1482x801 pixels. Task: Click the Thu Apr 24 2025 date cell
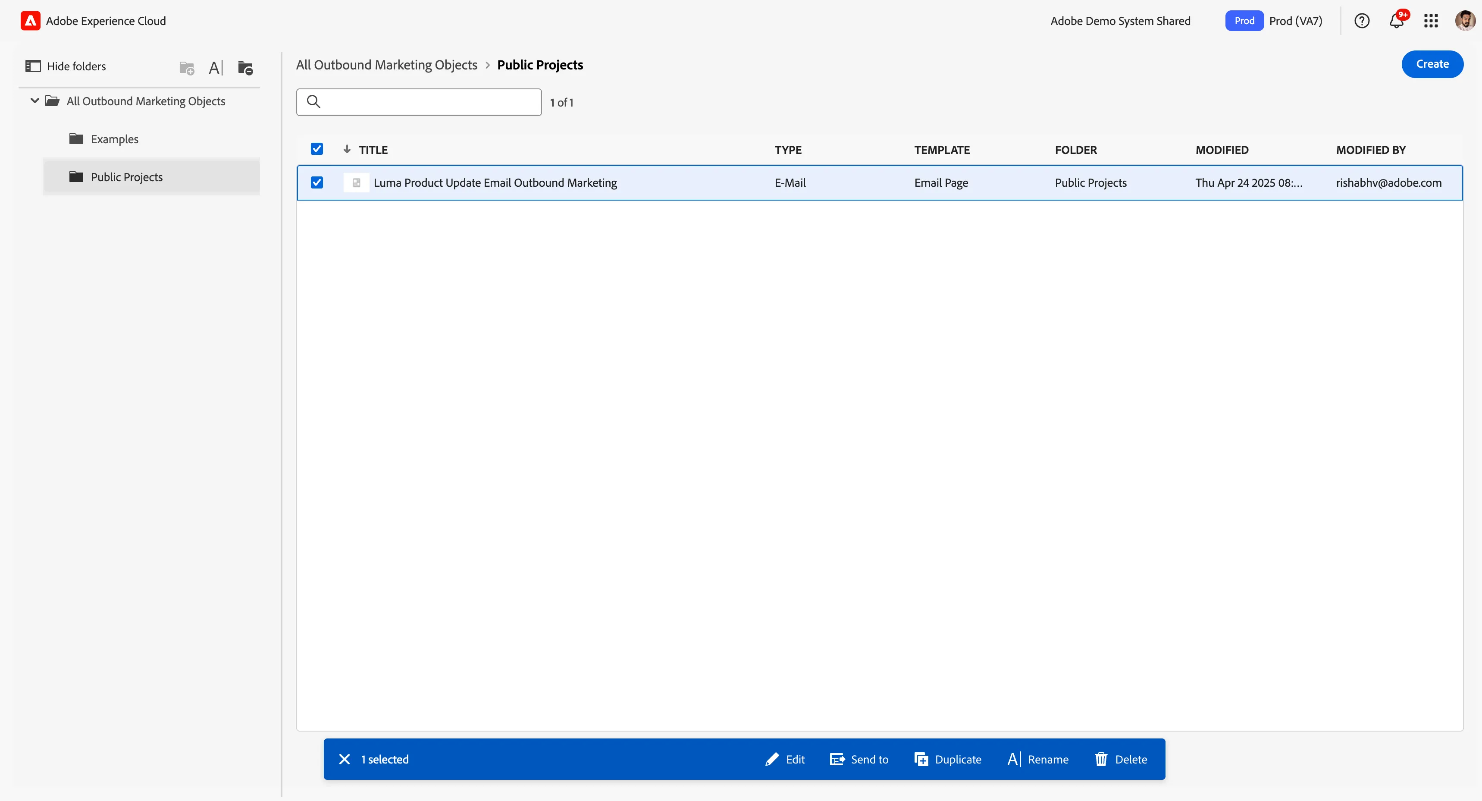point(1248,182)
